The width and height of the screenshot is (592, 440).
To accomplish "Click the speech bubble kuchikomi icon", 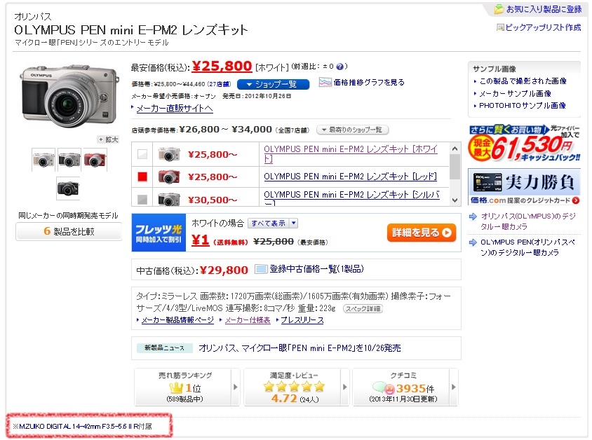I will click(383, 387).
